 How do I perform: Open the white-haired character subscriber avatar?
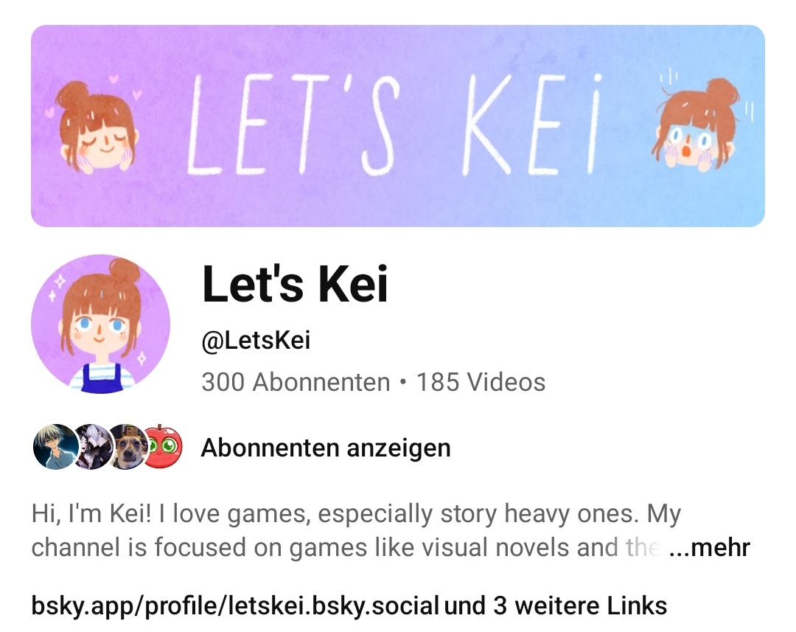tap(93, 447)
